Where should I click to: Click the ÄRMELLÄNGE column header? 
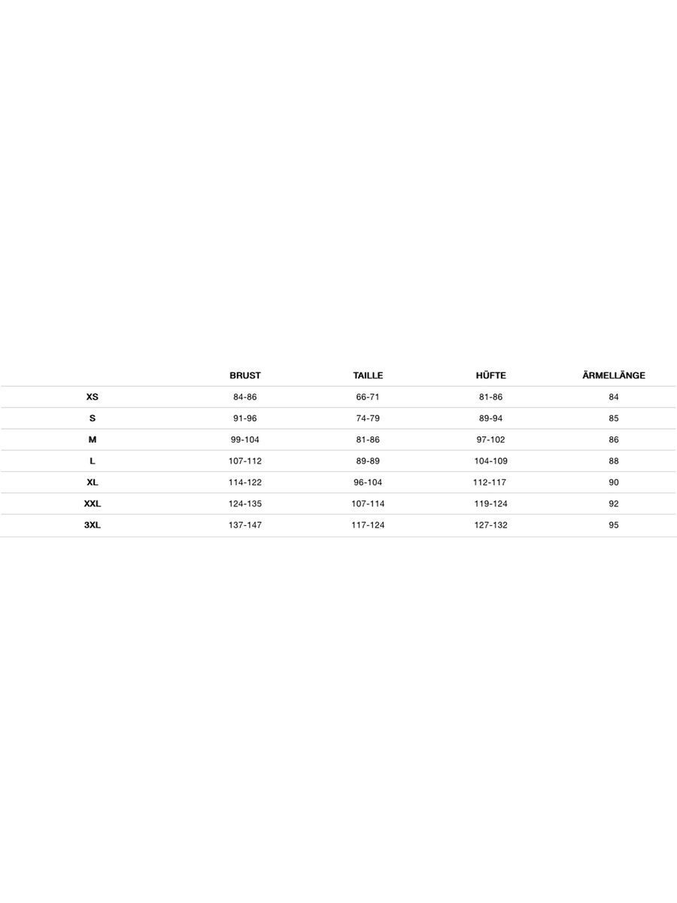pos(614,375)
